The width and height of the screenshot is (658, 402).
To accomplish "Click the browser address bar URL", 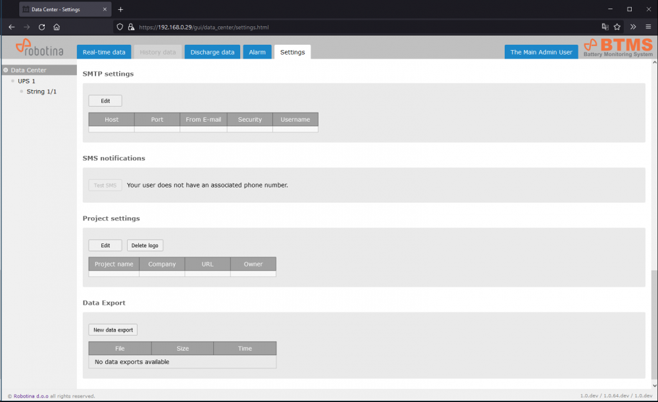I will click(204, 27).
